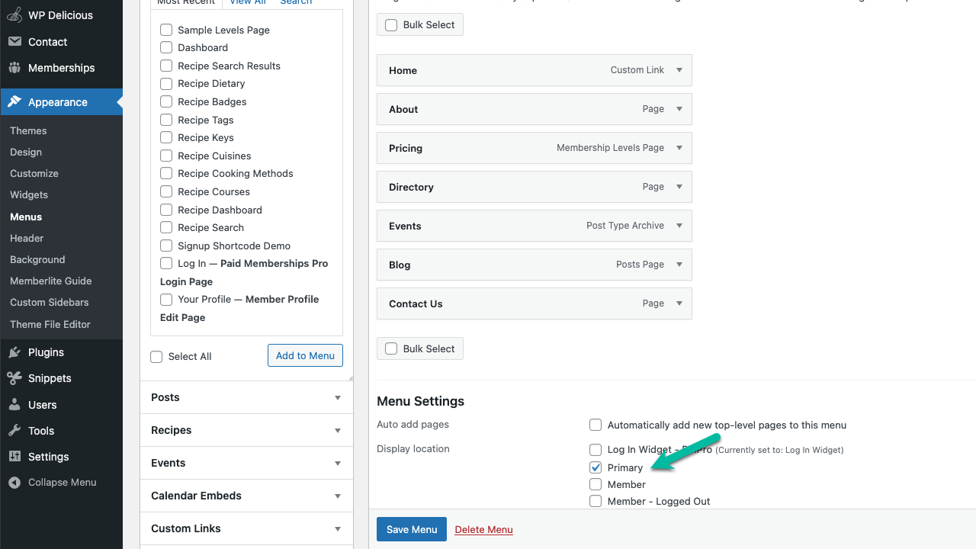Expand the Contact Us item arrow
Viewport: 976px width, 549px height.
679,303
